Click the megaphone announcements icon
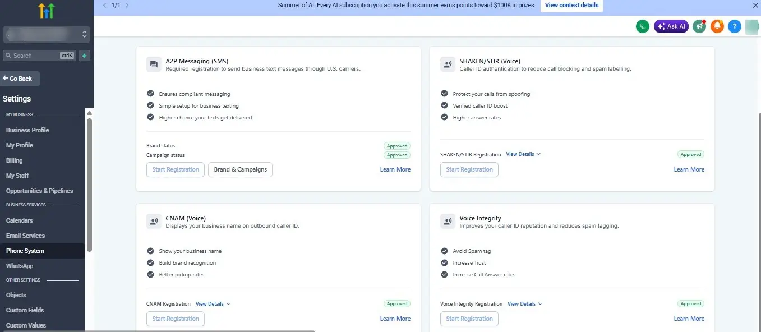761x332 pixels. pyautogui.click(x=699, y=26)
